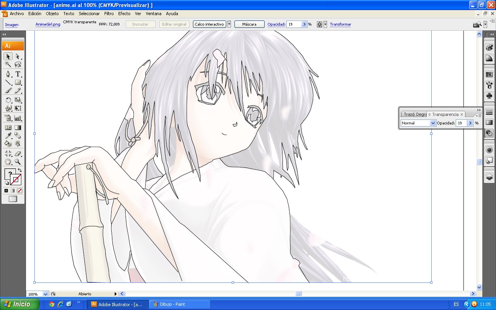This screenshot has width=496, height=310.
Task: Open the Texto menu
Action: tap(69, 14)
